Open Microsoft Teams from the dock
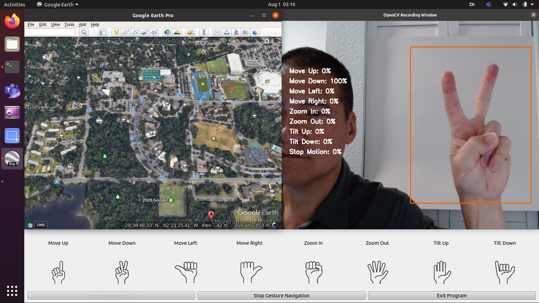 tap(12, 90)
